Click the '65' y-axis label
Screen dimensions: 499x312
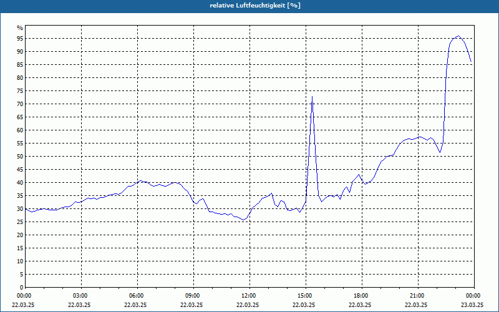[20, 117]
